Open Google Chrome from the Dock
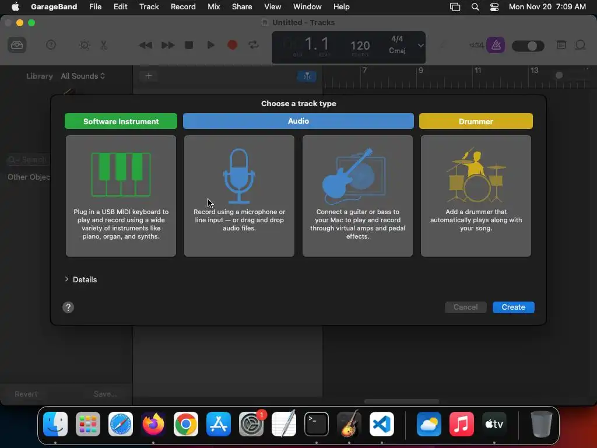 (x=186, y=424)
